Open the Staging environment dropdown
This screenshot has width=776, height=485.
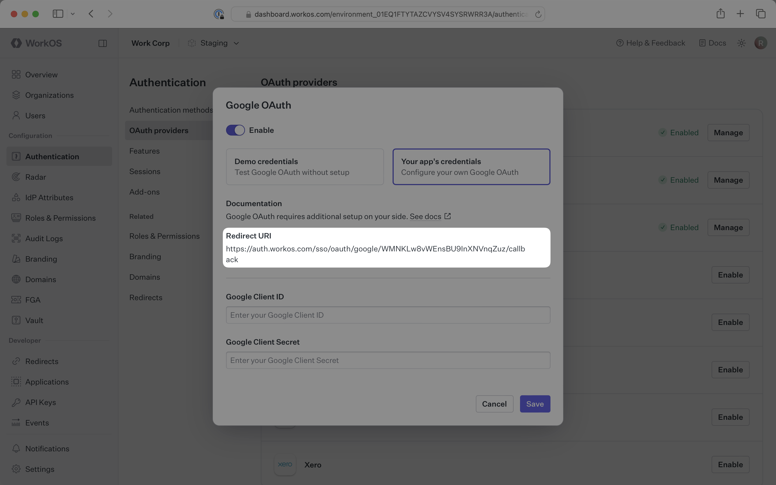pyautogui.click(x=213, y=43)
